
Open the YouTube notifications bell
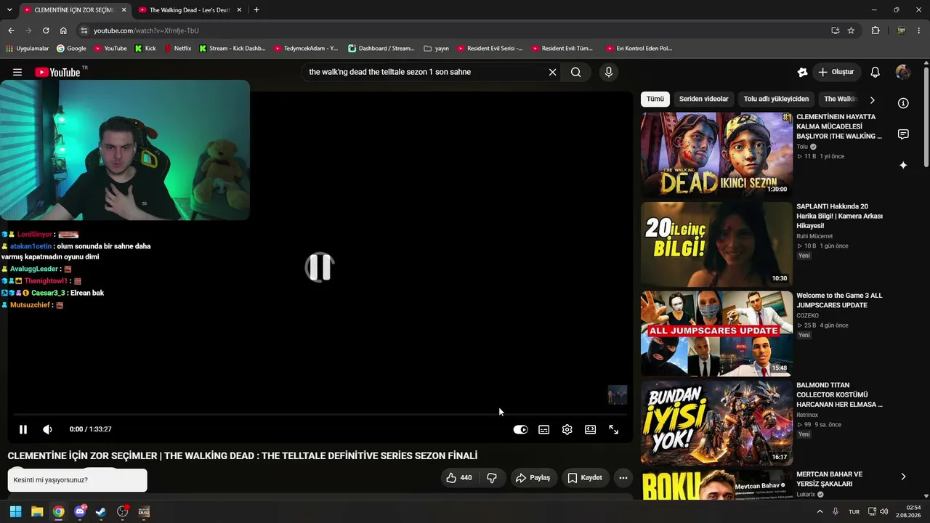(876, 72)
